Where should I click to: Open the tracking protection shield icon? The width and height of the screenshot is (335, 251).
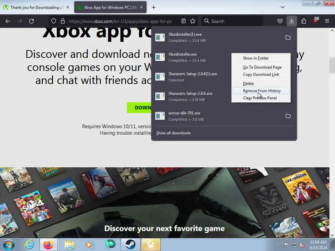54,21
